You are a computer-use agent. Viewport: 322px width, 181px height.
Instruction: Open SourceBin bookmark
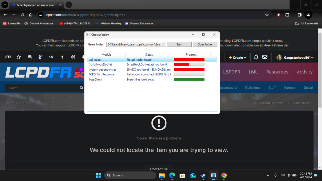(12, 24)
